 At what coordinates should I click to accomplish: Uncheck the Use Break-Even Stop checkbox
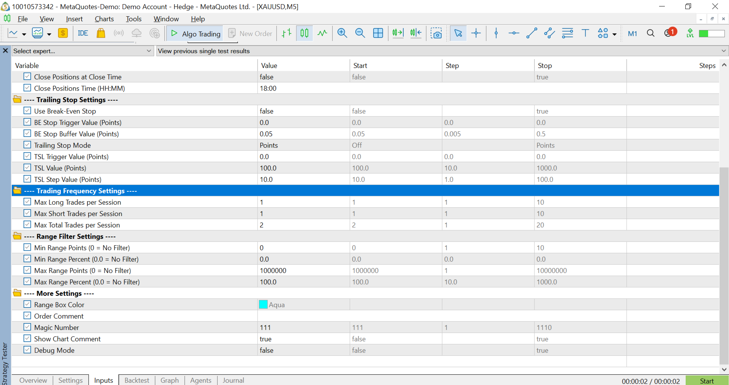[27, 111]
